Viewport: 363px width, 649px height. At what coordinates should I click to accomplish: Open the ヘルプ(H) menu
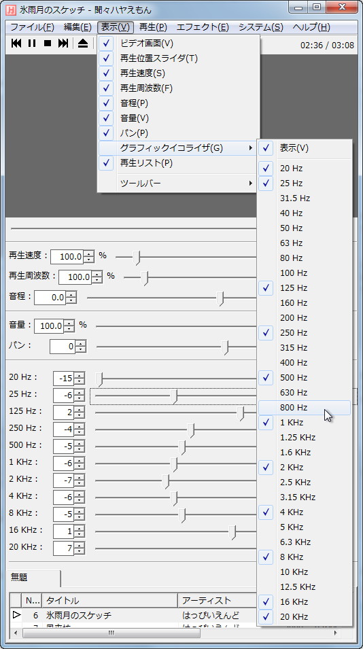pos(311,27)
